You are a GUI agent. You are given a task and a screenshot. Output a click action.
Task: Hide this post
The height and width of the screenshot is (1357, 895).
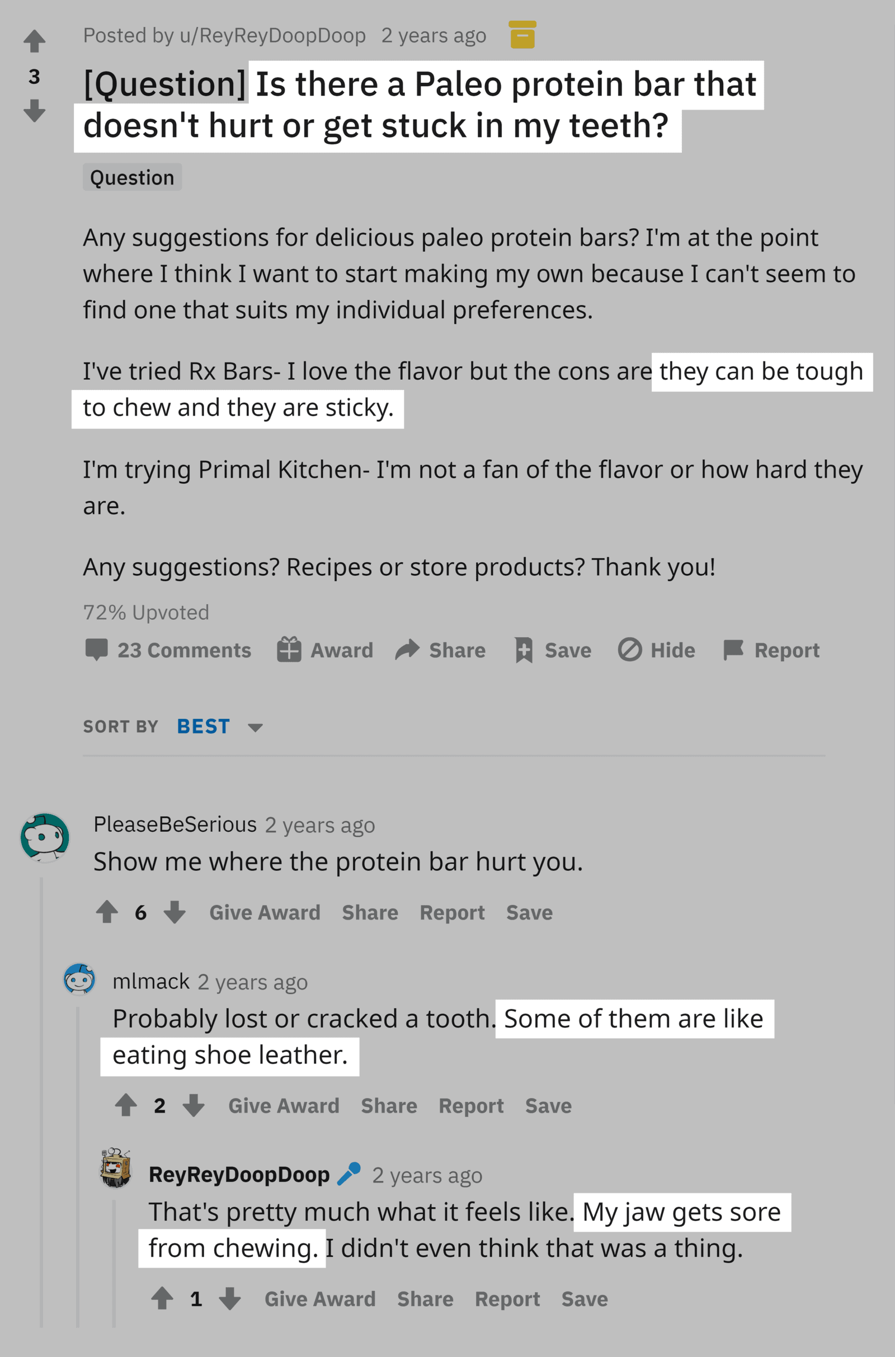(x=656, y=650)
